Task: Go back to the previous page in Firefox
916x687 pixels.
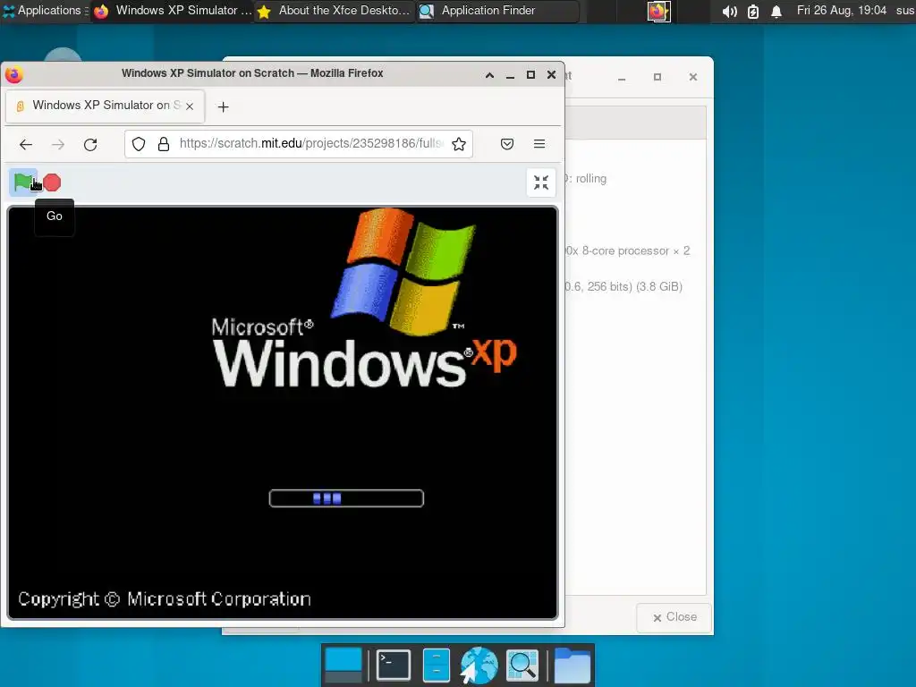Action: pyautogui.click(x=26, y=144)
